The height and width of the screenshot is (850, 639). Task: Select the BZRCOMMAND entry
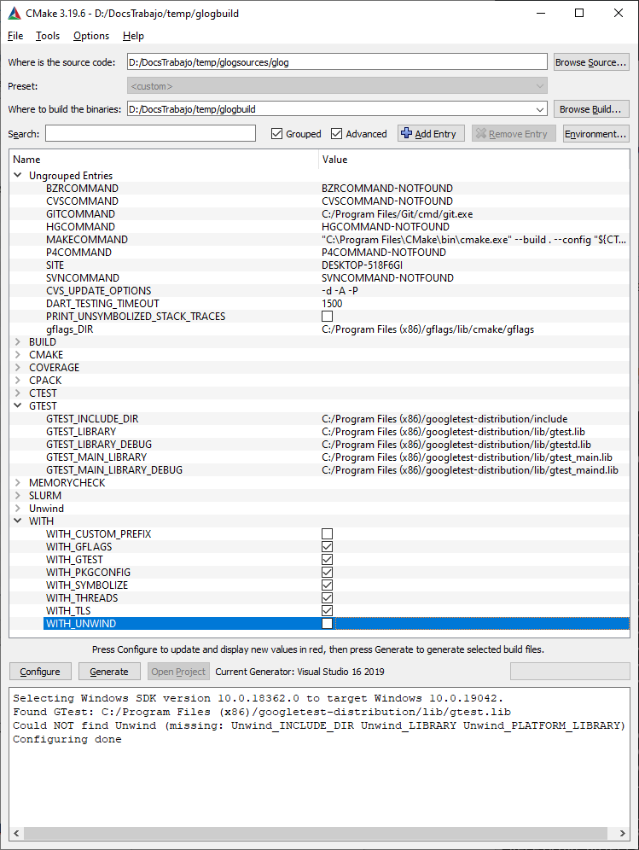coord(82,188)
